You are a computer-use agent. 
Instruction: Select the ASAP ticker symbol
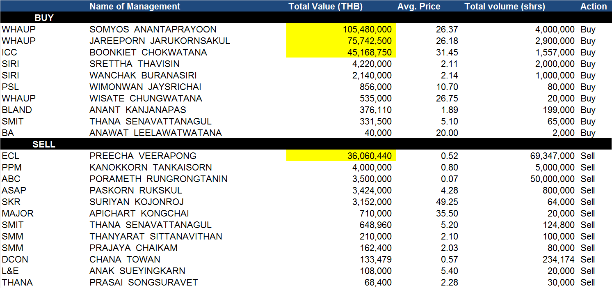click(14, 190)
